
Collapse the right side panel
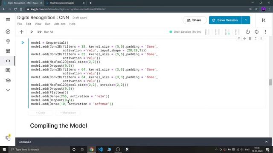pyautogui.click(x=264, y=20)
